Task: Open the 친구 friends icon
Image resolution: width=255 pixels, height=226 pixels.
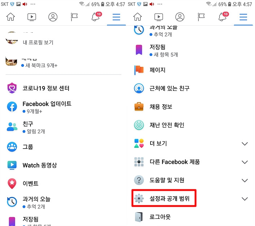Action: click(12, 127)
